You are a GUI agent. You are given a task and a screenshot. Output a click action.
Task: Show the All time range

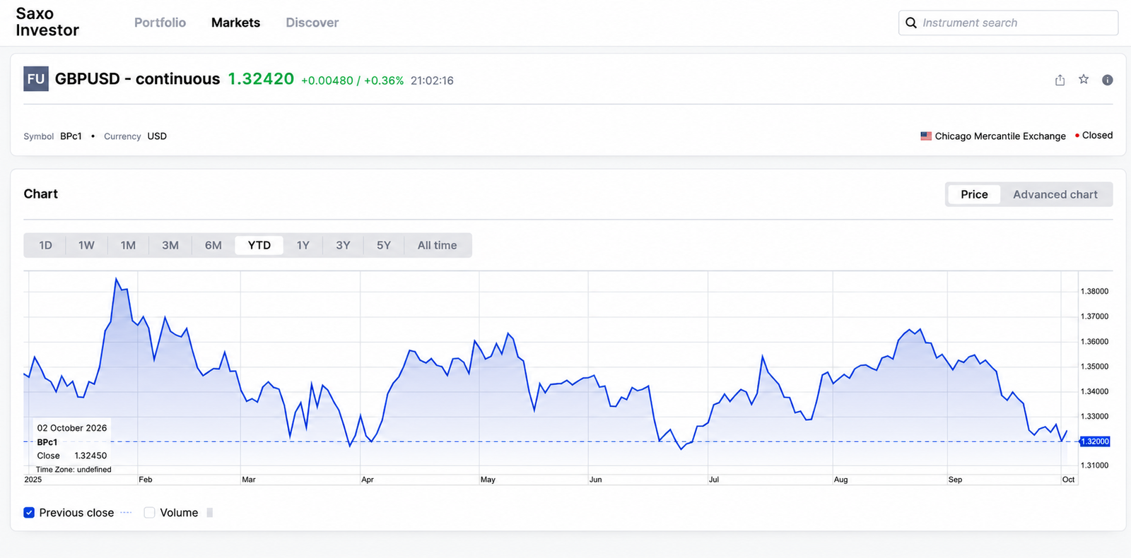click(x=437, y=245)
